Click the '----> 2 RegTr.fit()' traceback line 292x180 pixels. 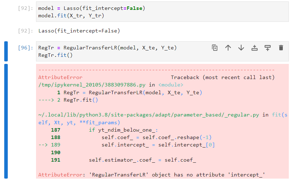[68, 100]
